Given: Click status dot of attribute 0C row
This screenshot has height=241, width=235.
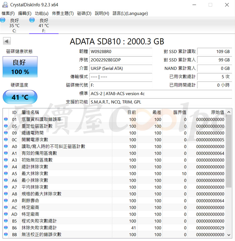Looking at the screenshot, I should 6,139.
